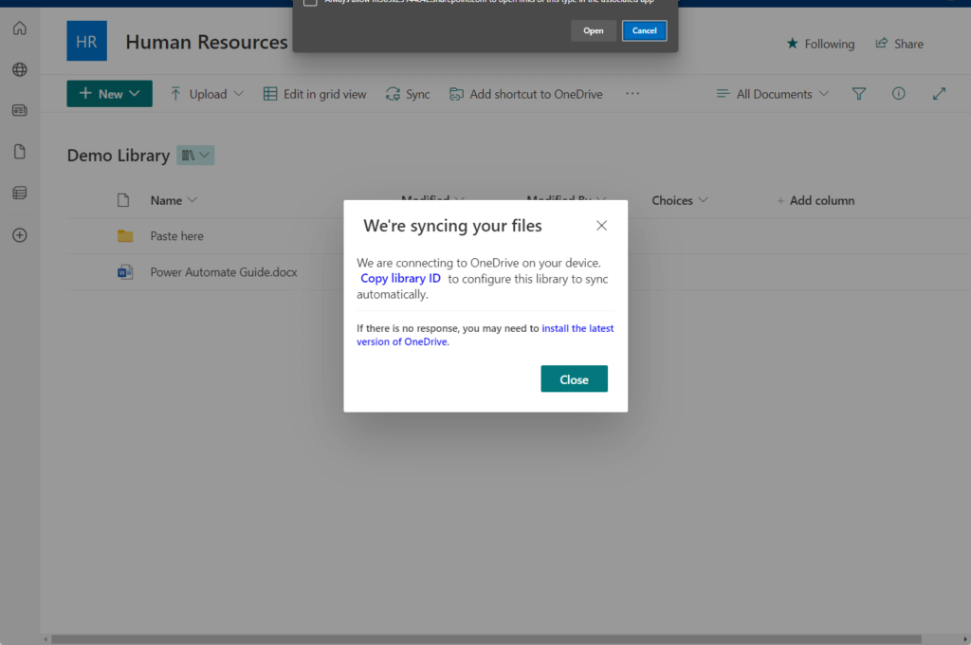Click the scrollbar left arrow

pyautogui.click(x=46, y=639)
